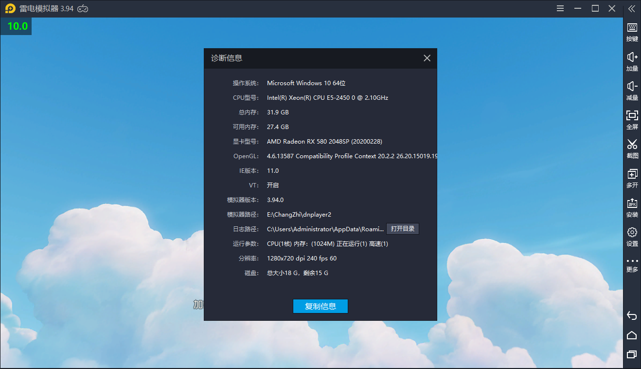Enter fullscreen using the 全屏 icon
Image resolution: width=641 pixels, height=369 pixels.
pos(632,119)
